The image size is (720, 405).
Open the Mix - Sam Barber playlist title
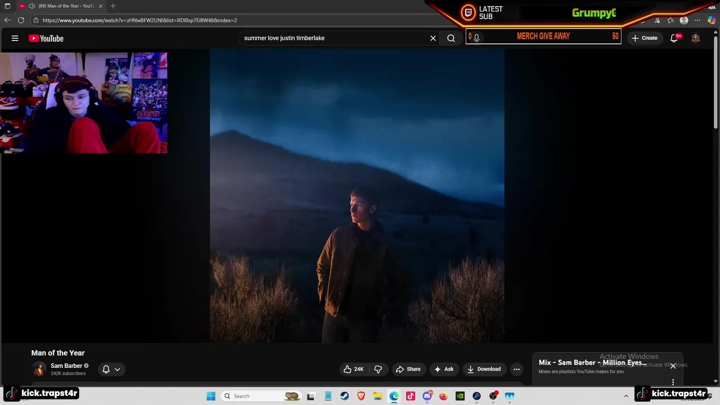(593, 363)
